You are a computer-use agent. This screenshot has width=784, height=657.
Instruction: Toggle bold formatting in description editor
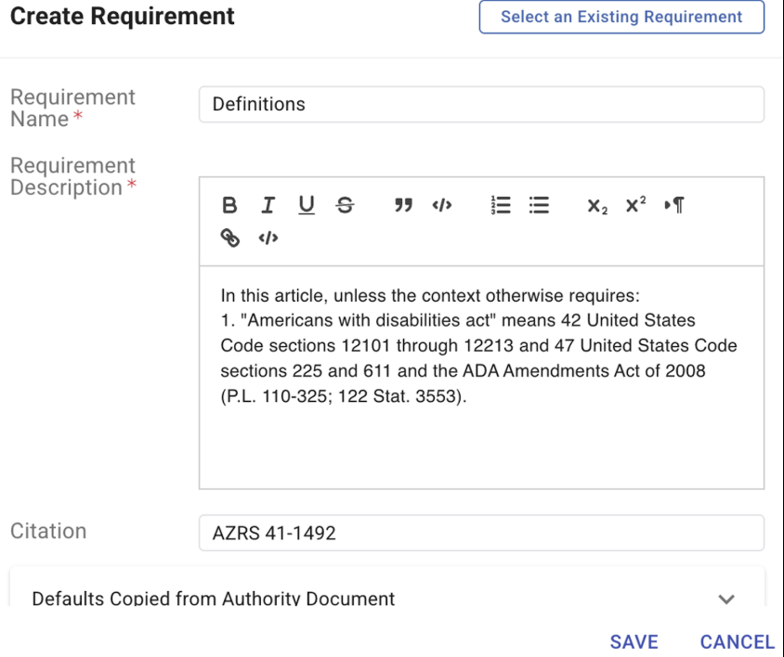click(229, 206)
